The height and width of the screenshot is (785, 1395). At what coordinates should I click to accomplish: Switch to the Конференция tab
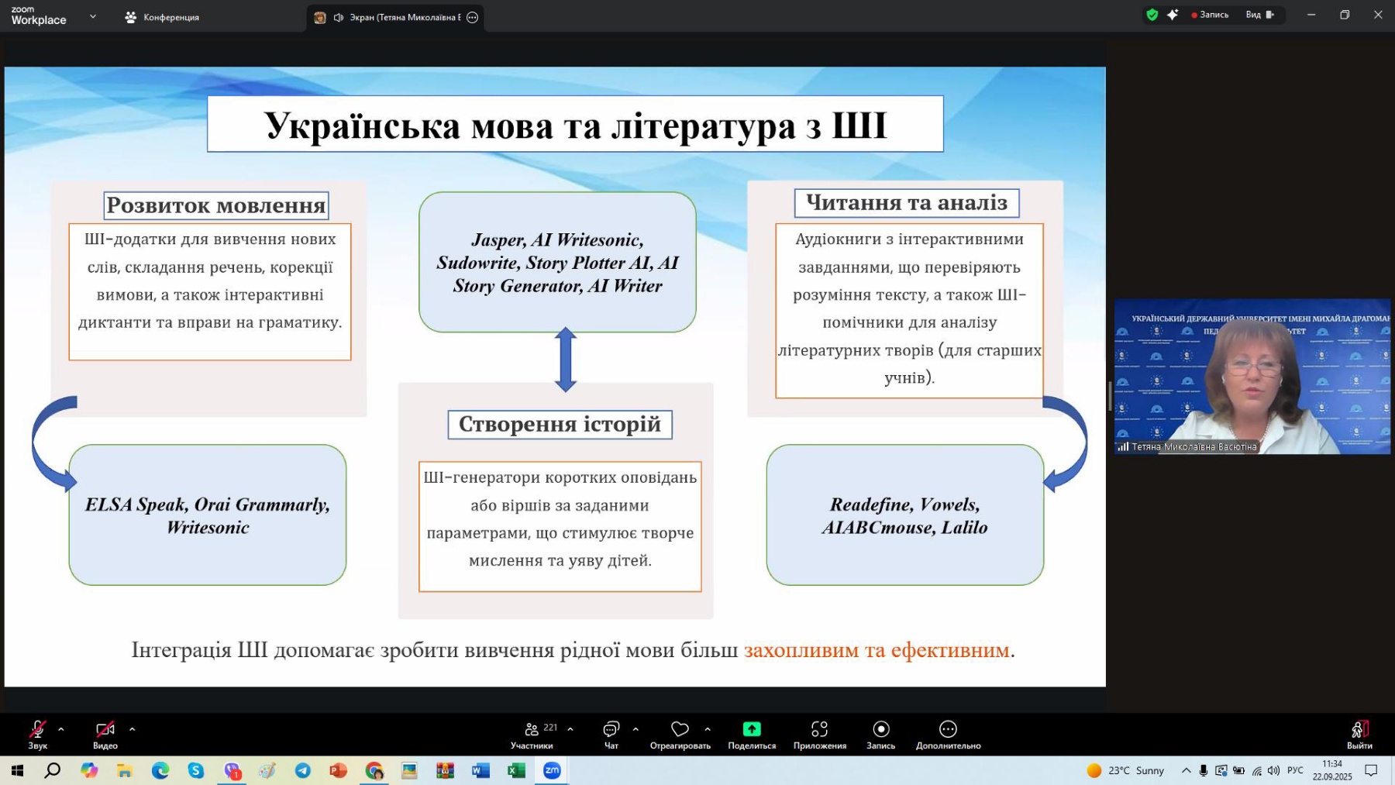[163, 17]
